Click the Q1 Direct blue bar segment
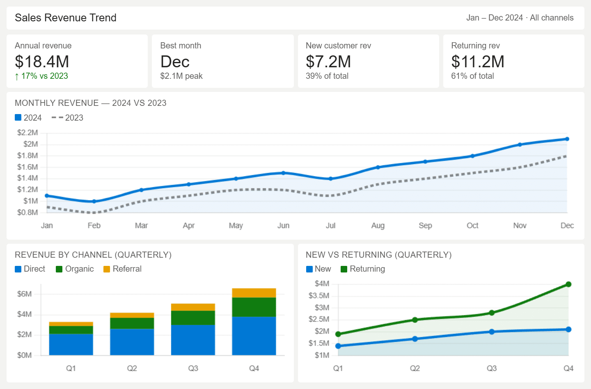Screen dimensions: 591x389 71,345
